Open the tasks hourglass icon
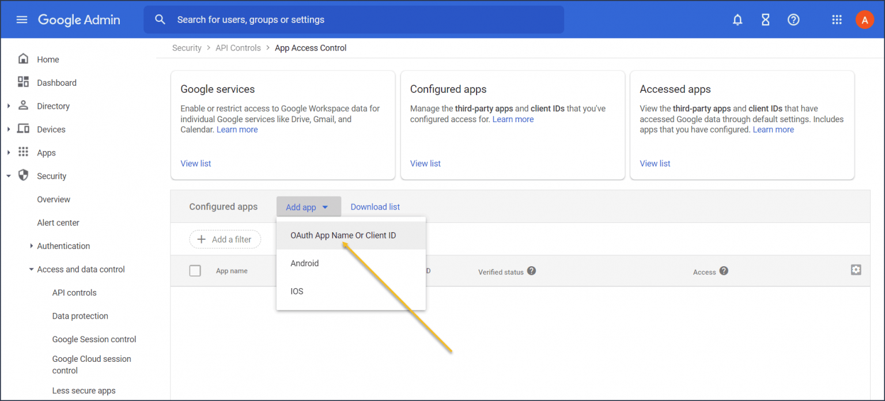This screenshot has height=401, width=885. [x=765, y=20]
